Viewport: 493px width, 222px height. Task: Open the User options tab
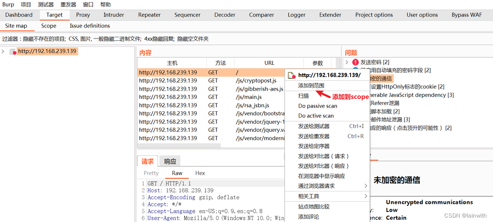click(x=422, y=15)
